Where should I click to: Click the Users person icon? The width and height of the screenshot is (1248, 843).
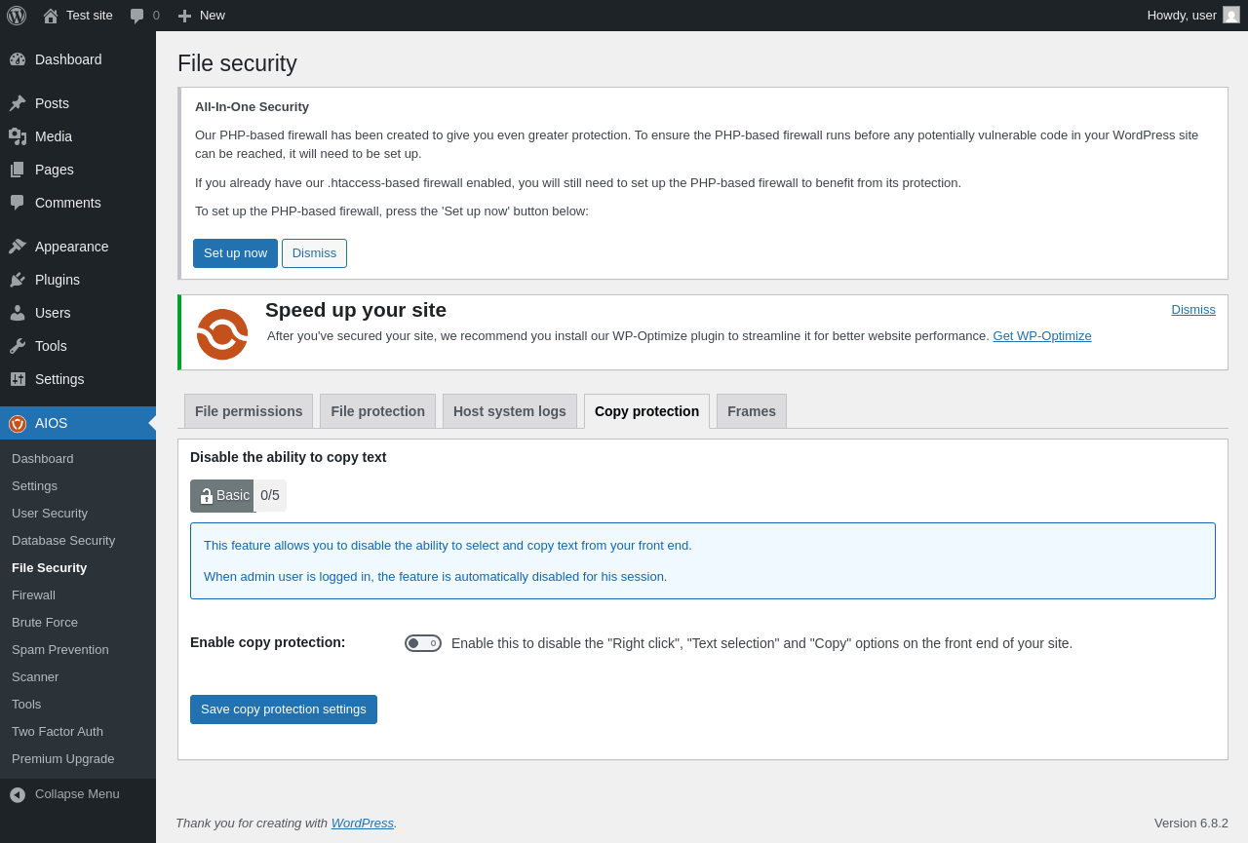[x=18, y=313]
